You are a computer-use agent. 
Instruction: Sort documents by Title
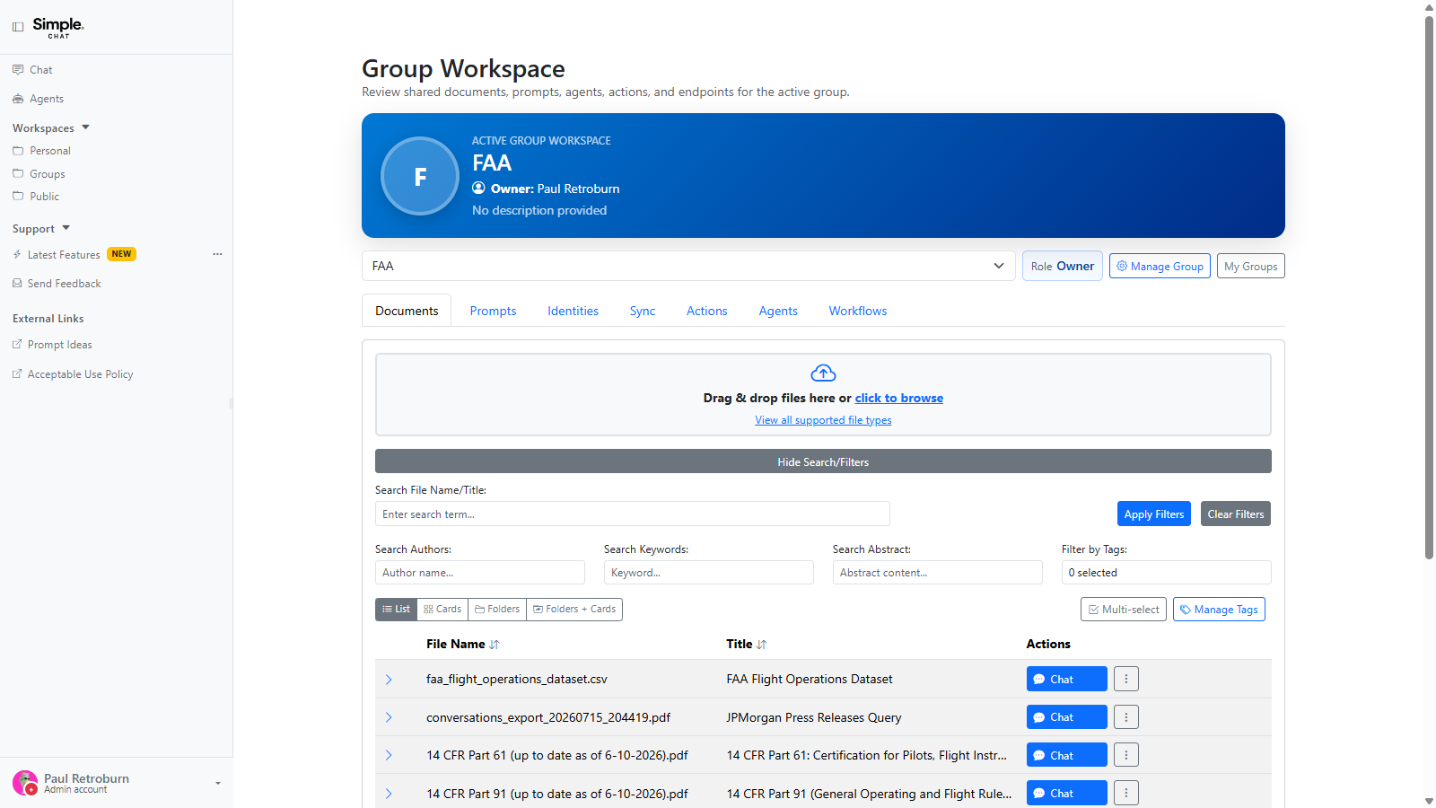747,644
